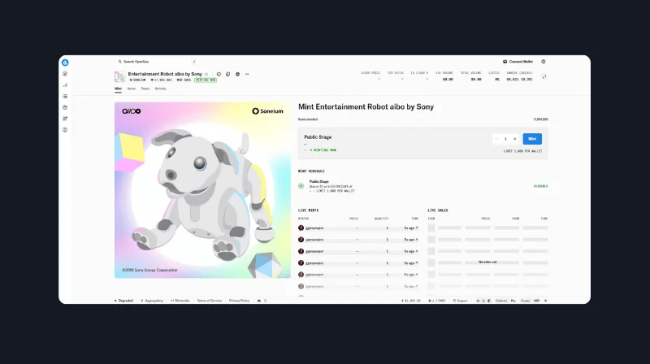
Task: Click the Connect Wallet button
Action: click(x=518, y=62)
